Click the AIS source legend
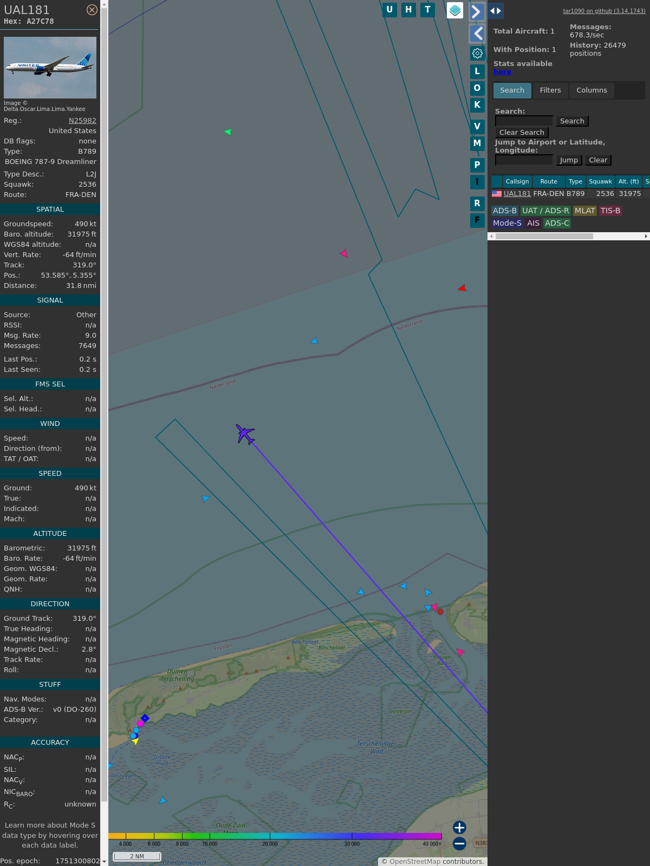Screen dimensions: 650x866 pyautogui.click(x=534, y=224)
